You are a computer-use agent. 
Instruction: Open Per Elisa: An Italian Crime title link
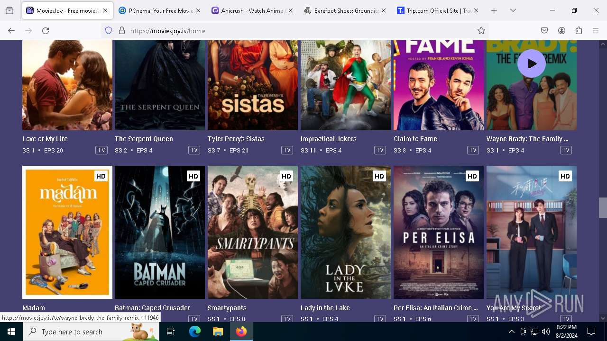435,308
